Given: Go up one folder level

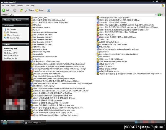Looking at the screenshot, I should tap(22, 10).
